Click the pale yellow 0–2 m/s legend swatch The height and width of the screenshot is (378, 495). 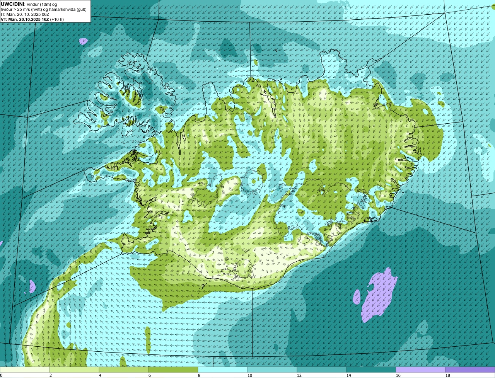coord(25,369)
